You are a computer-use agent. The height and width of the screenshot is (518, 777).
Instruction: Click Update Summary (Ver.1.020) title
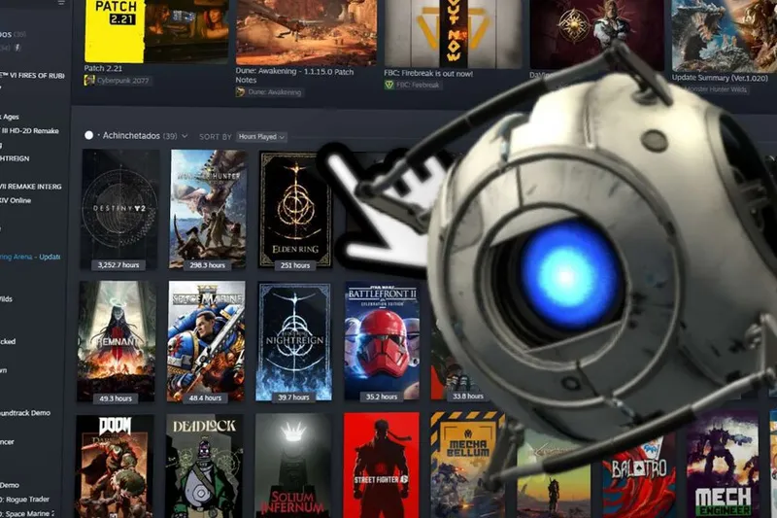pos(720,78)
